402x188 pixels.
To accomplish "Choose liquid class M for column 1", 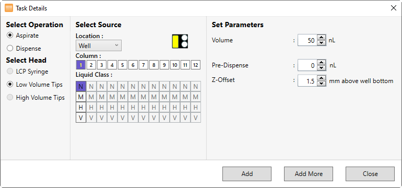I will pyautogui.click(x=81, y=97).
